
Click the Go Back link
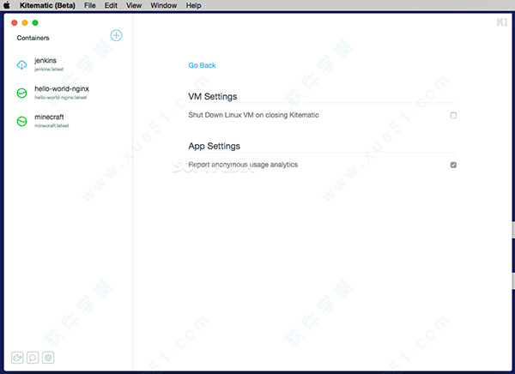(x=202, y=65)
